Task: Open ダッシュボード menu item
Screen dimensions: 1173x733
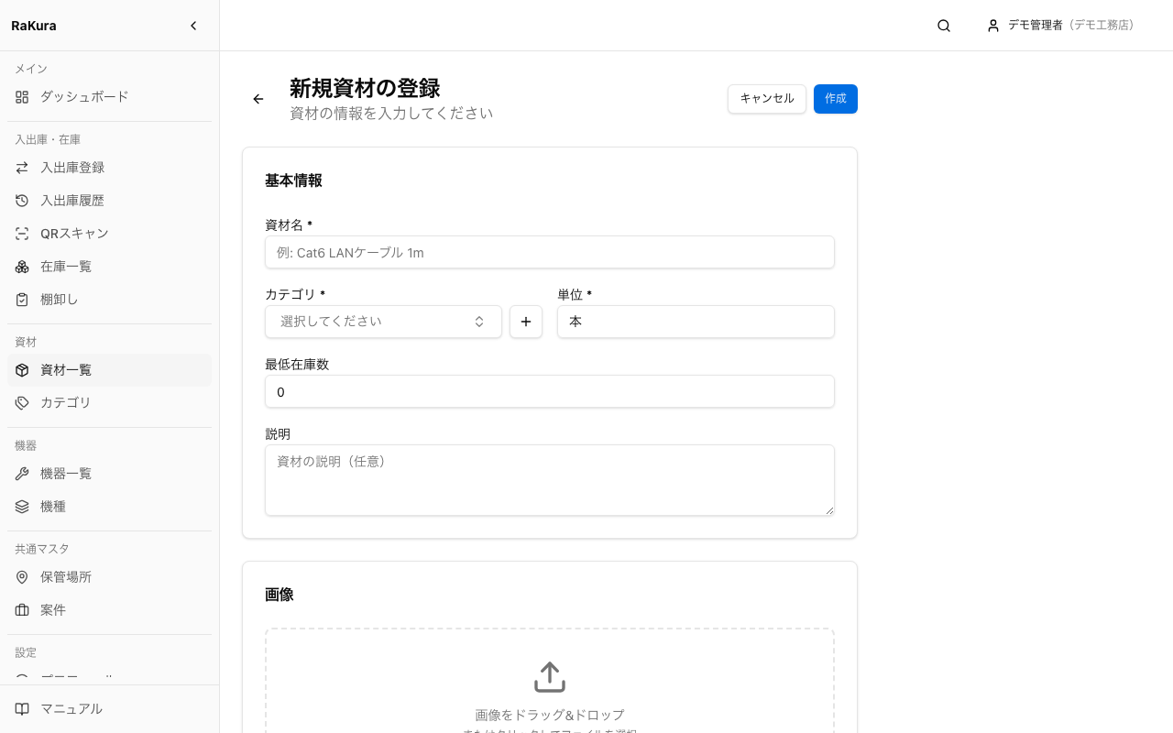Action: 109,96
